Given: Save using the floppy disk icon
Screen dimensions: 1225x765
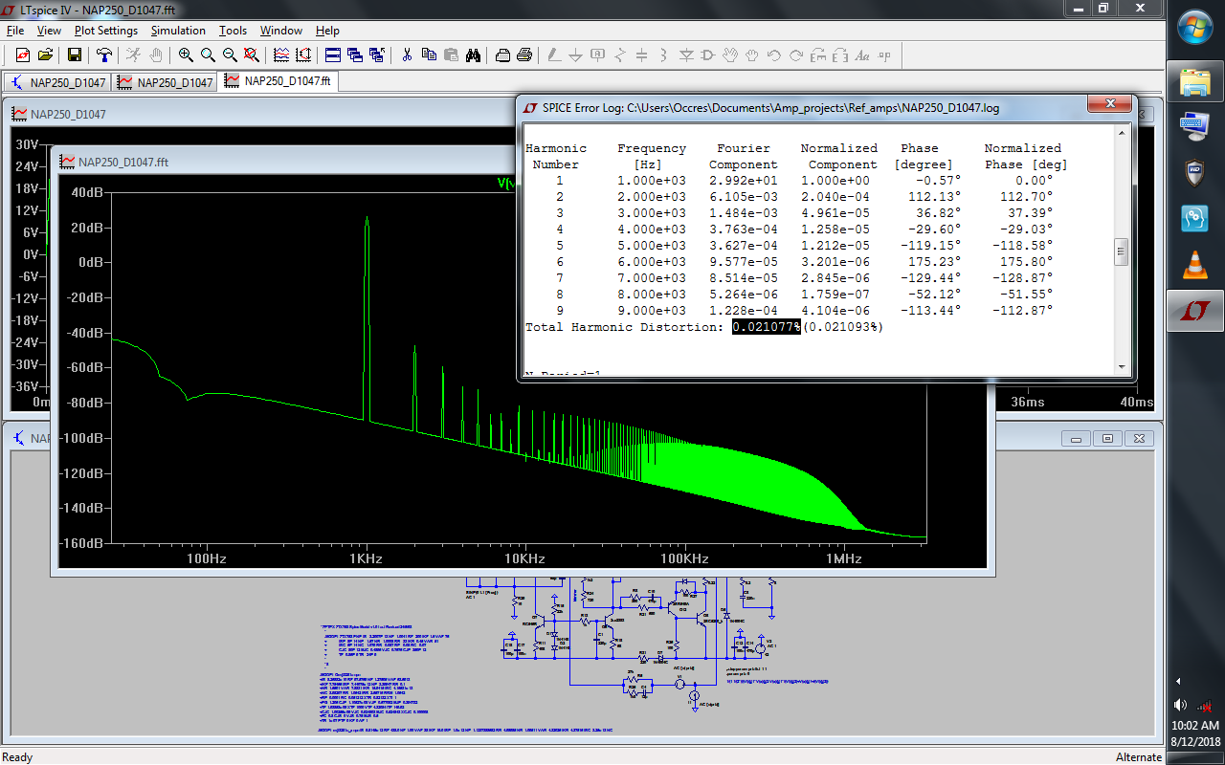Looking at the screenshot, I should click(74, 55).
